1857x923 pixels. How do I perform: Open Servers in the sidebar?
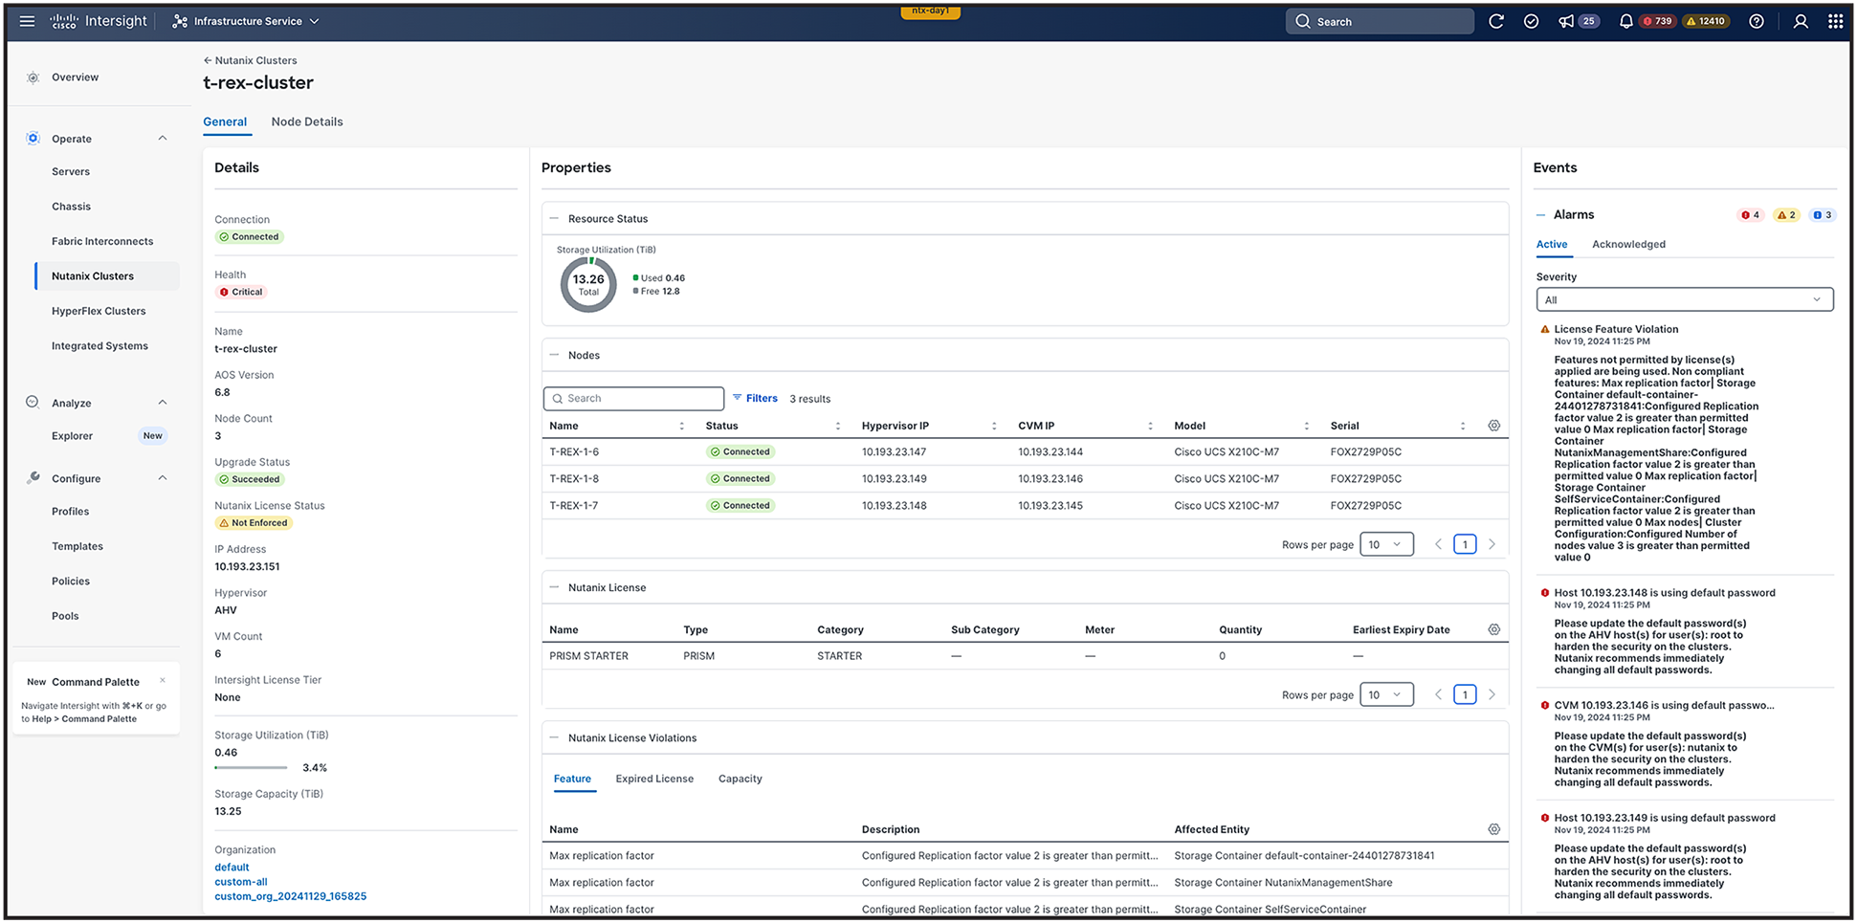[71, 172]
